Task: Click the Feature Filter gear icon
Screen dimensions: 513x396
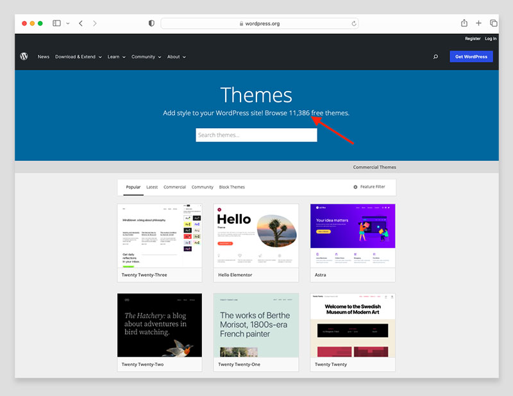Action: [x=355, y=187]
